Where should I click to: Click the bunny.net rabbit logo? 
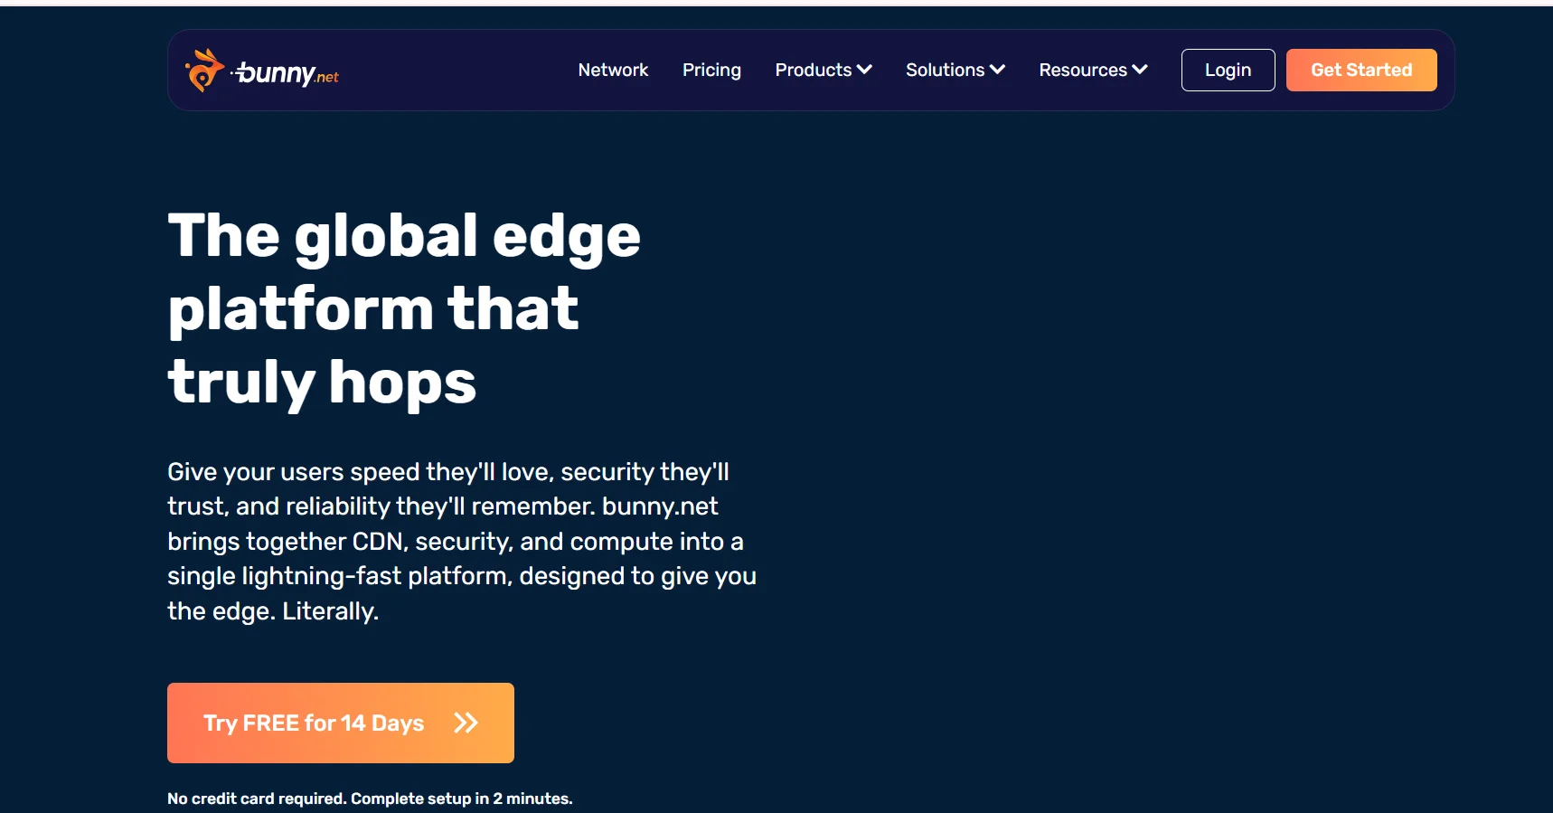262,71
